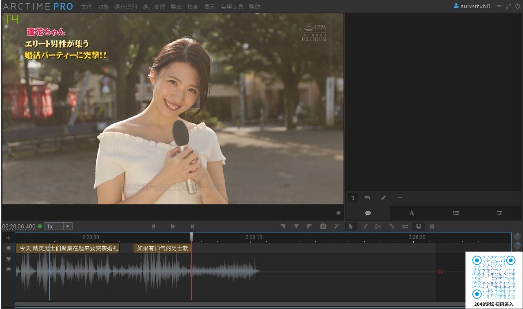Select subtitle block 如果有帅气的男士就

click(162, 248)
